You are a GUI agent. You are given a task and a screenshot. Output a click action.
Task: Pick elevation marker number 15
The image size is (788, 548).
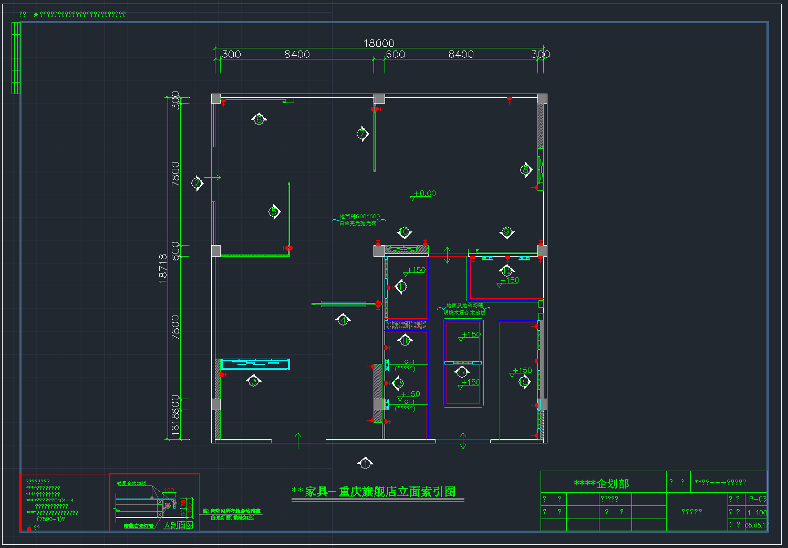524,382
